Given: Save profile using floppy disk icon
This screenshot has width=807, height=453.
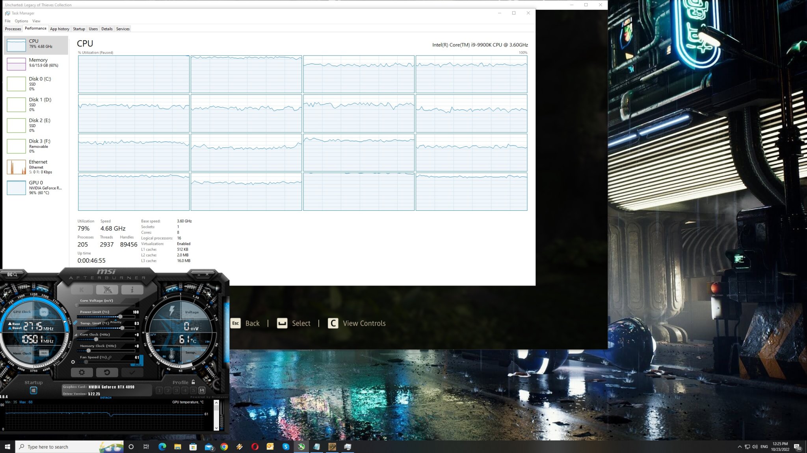Looking at the screenshot, I should coord(202,390).
